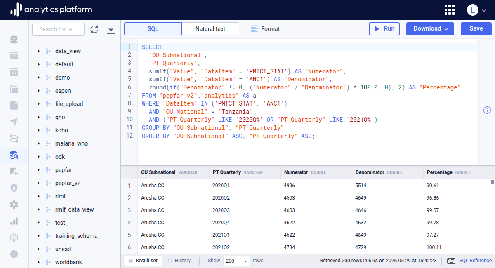The width and height of the screenshot is (495, 268).
Task: Open the info circle sidebar icon
Action: tap(14, 254)
